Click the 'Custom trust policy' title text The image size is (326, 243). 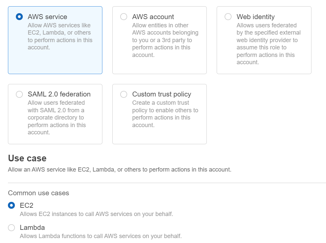pos(162,94)
